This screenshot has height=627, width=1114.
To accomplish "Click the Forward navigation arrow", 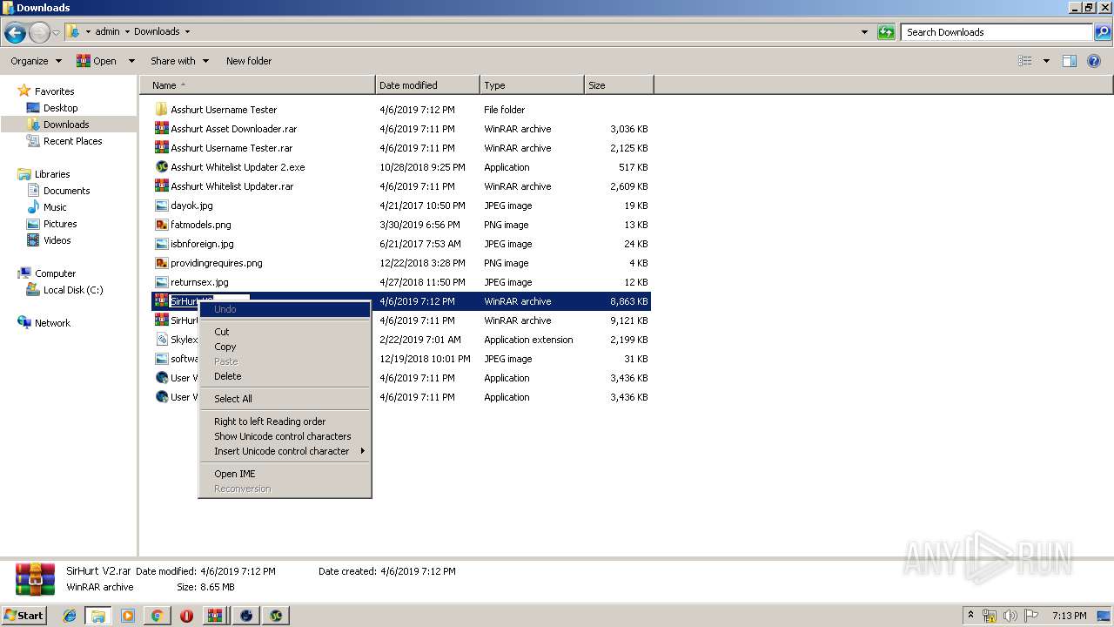I will [39, 33].
